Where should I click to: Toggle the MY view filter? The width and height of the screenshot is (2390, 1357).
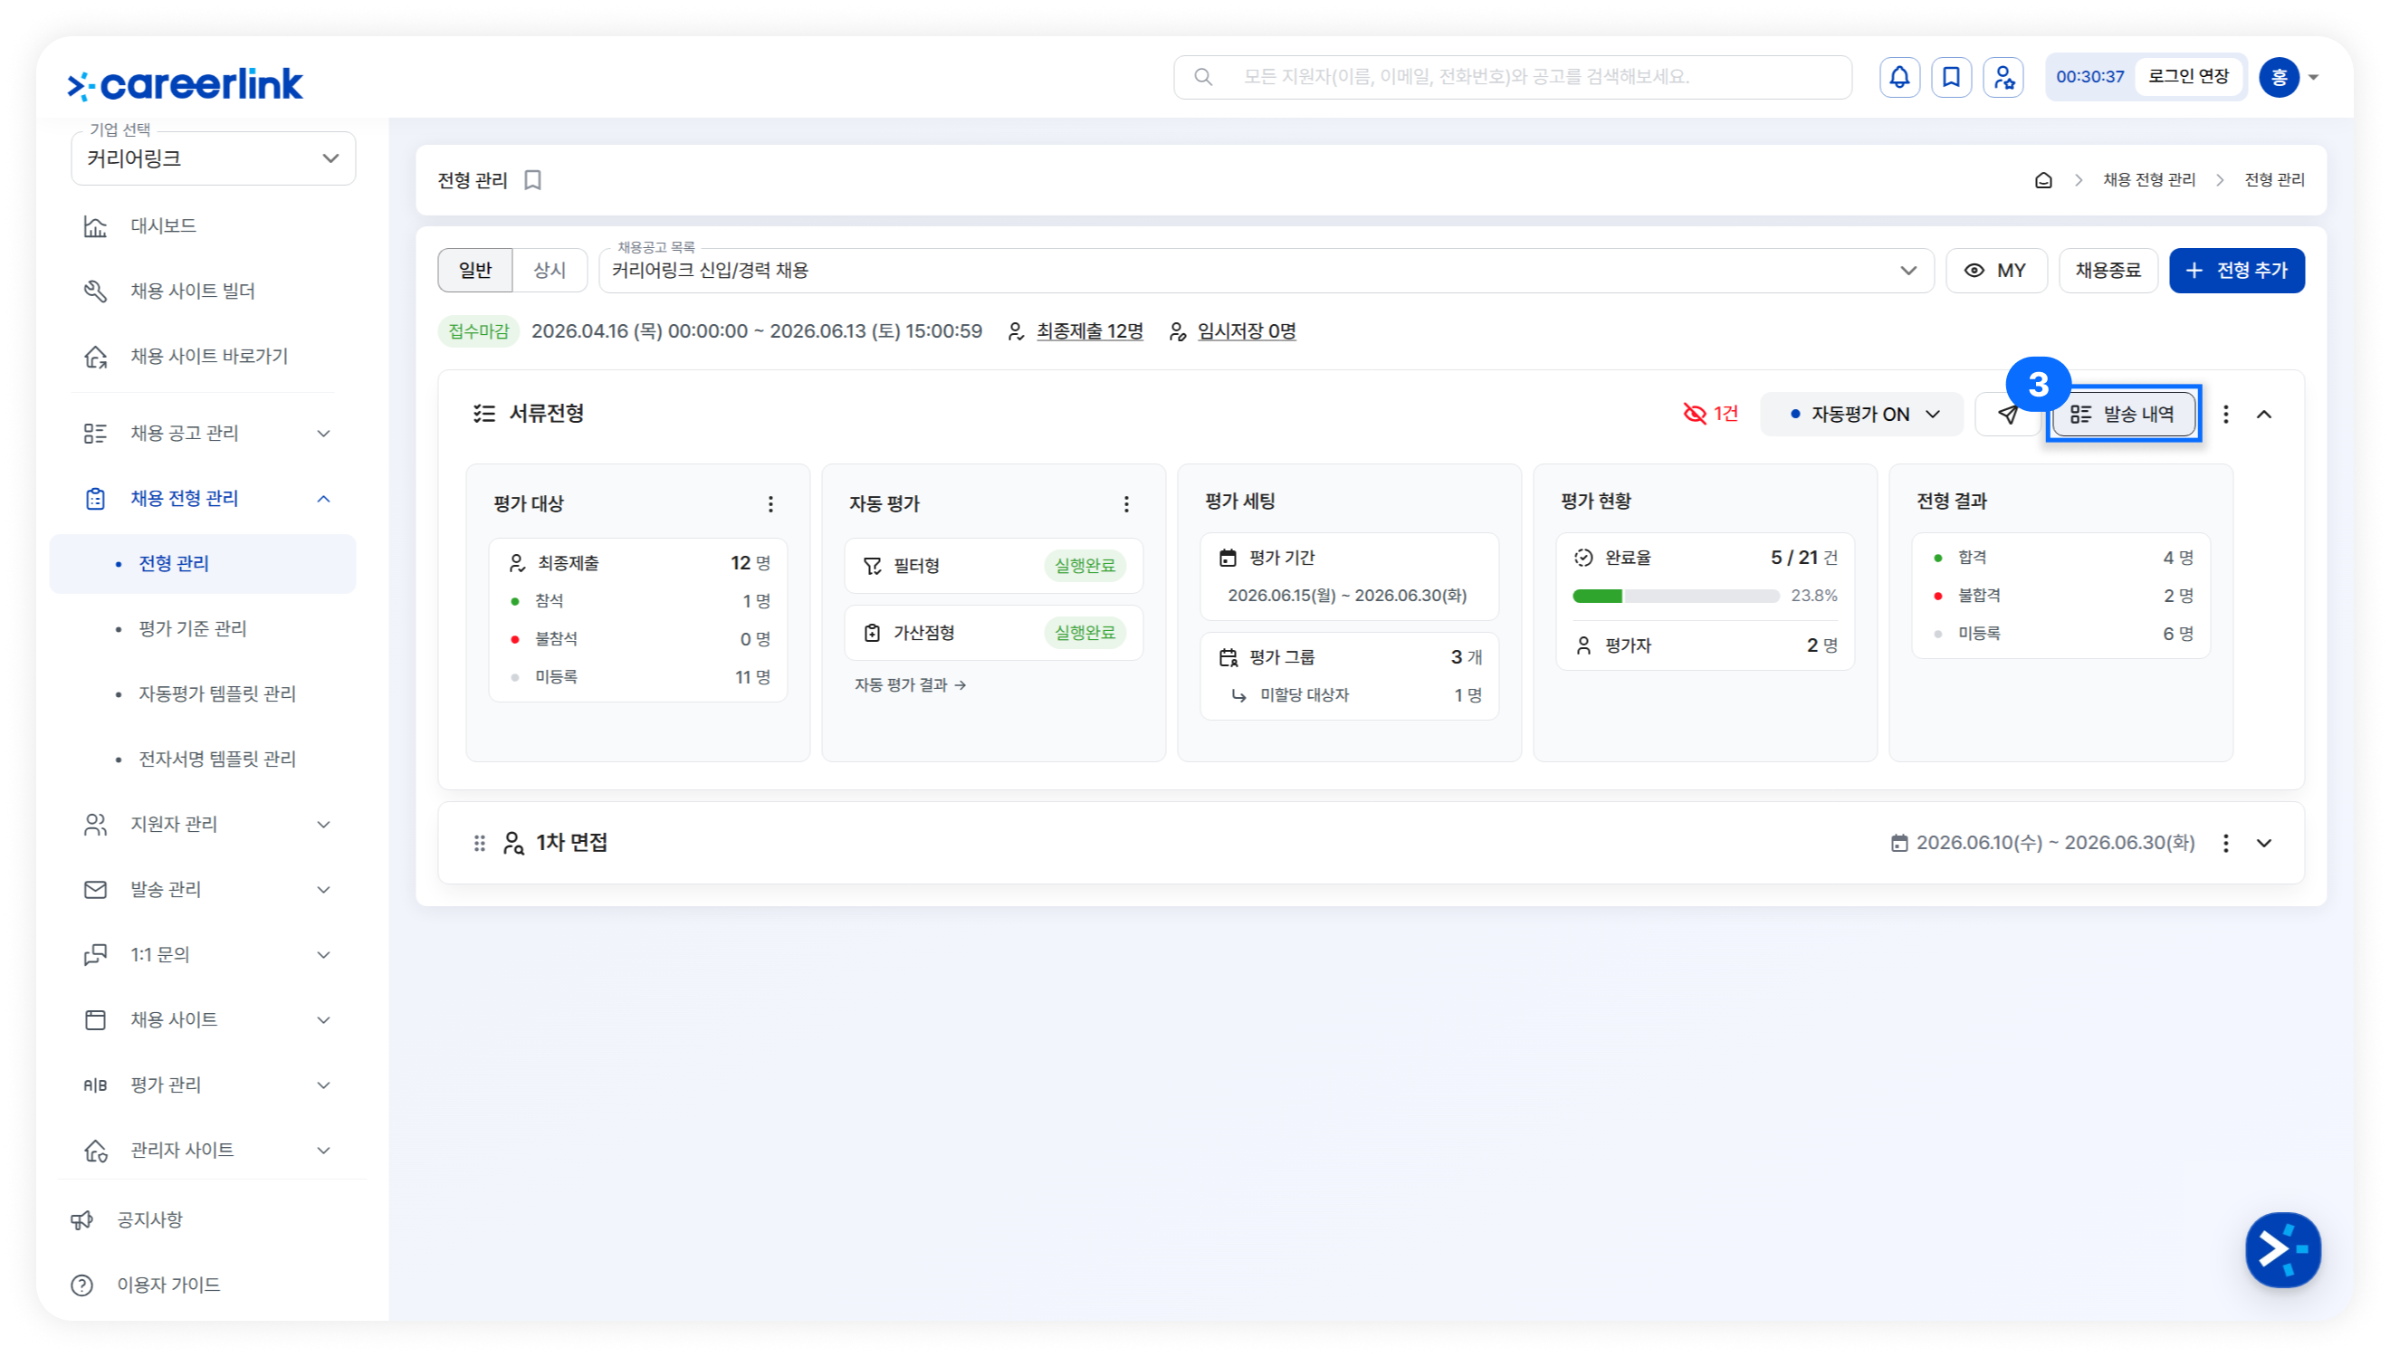[x=1996, y=272]
